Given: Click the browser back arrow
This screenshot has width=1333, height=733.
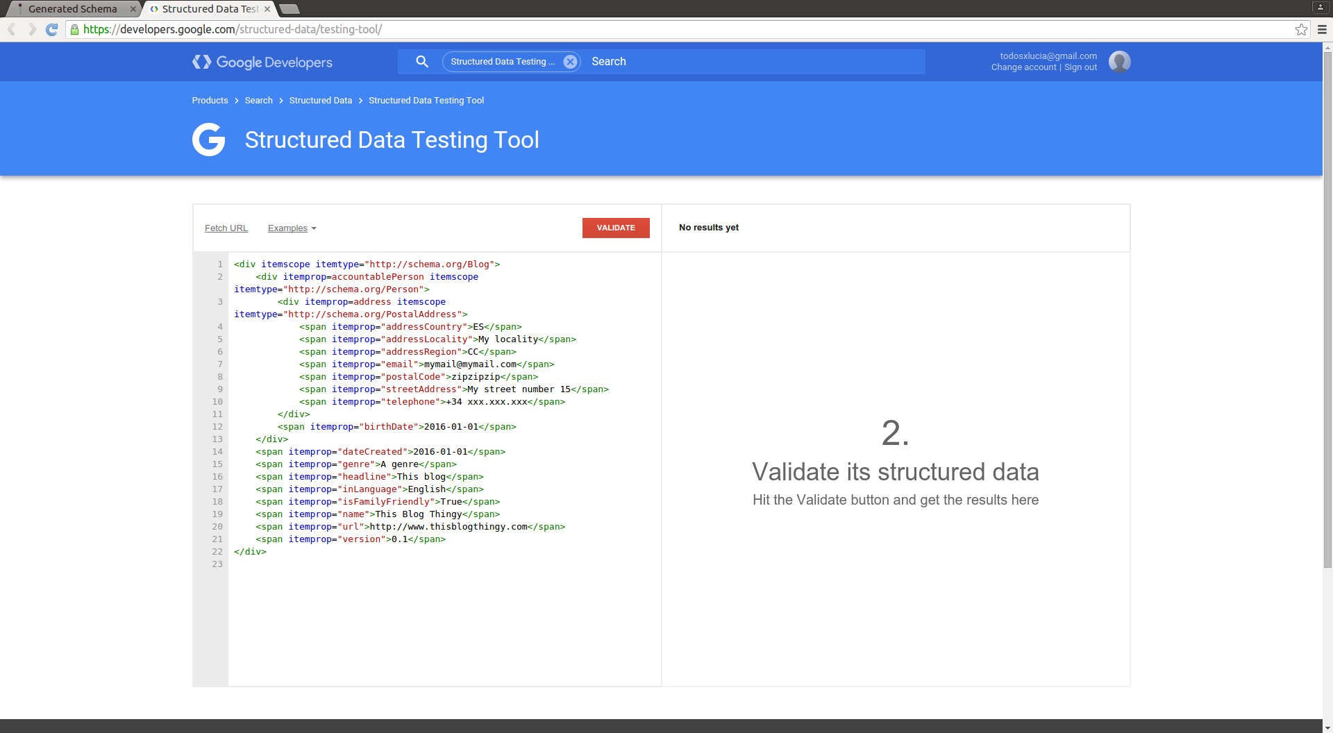Looking at the screenshot, I should pos(12,29).
